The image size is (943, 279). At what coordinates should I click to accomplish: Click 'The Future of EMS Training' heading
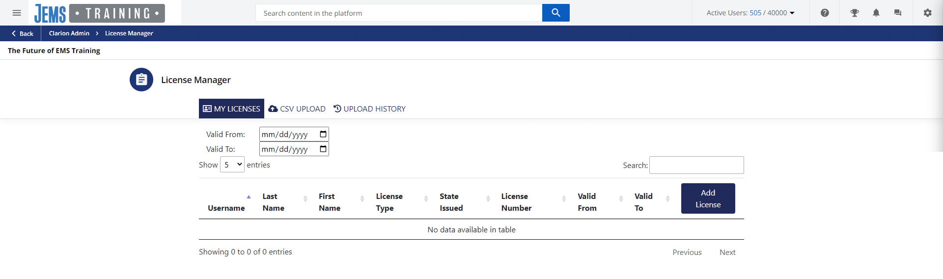tap(54, 51)
